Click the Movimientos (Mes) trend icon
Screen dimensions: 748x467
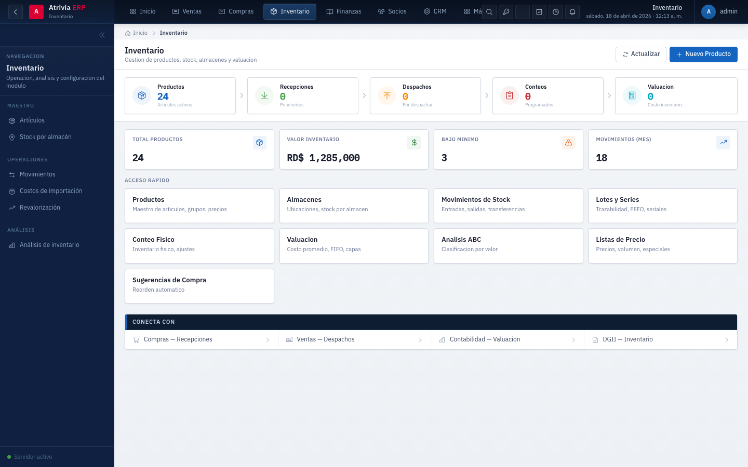723,143
